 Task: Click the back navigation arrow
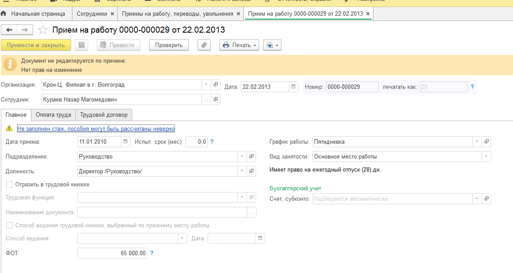click(x=9, y=30)
